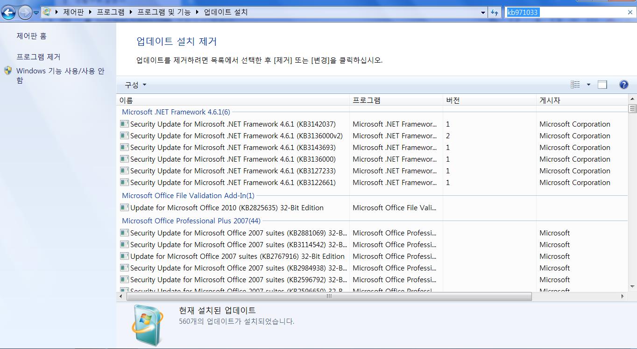Select Office 2007 update KB2767916 row
This screenshot has width=637, height=349.
pyautogui.click(x=373, y=256)
